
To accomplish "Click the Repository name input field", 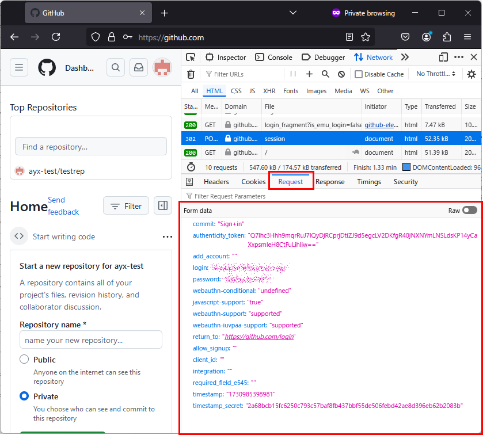I will click(x=91, y=340).
